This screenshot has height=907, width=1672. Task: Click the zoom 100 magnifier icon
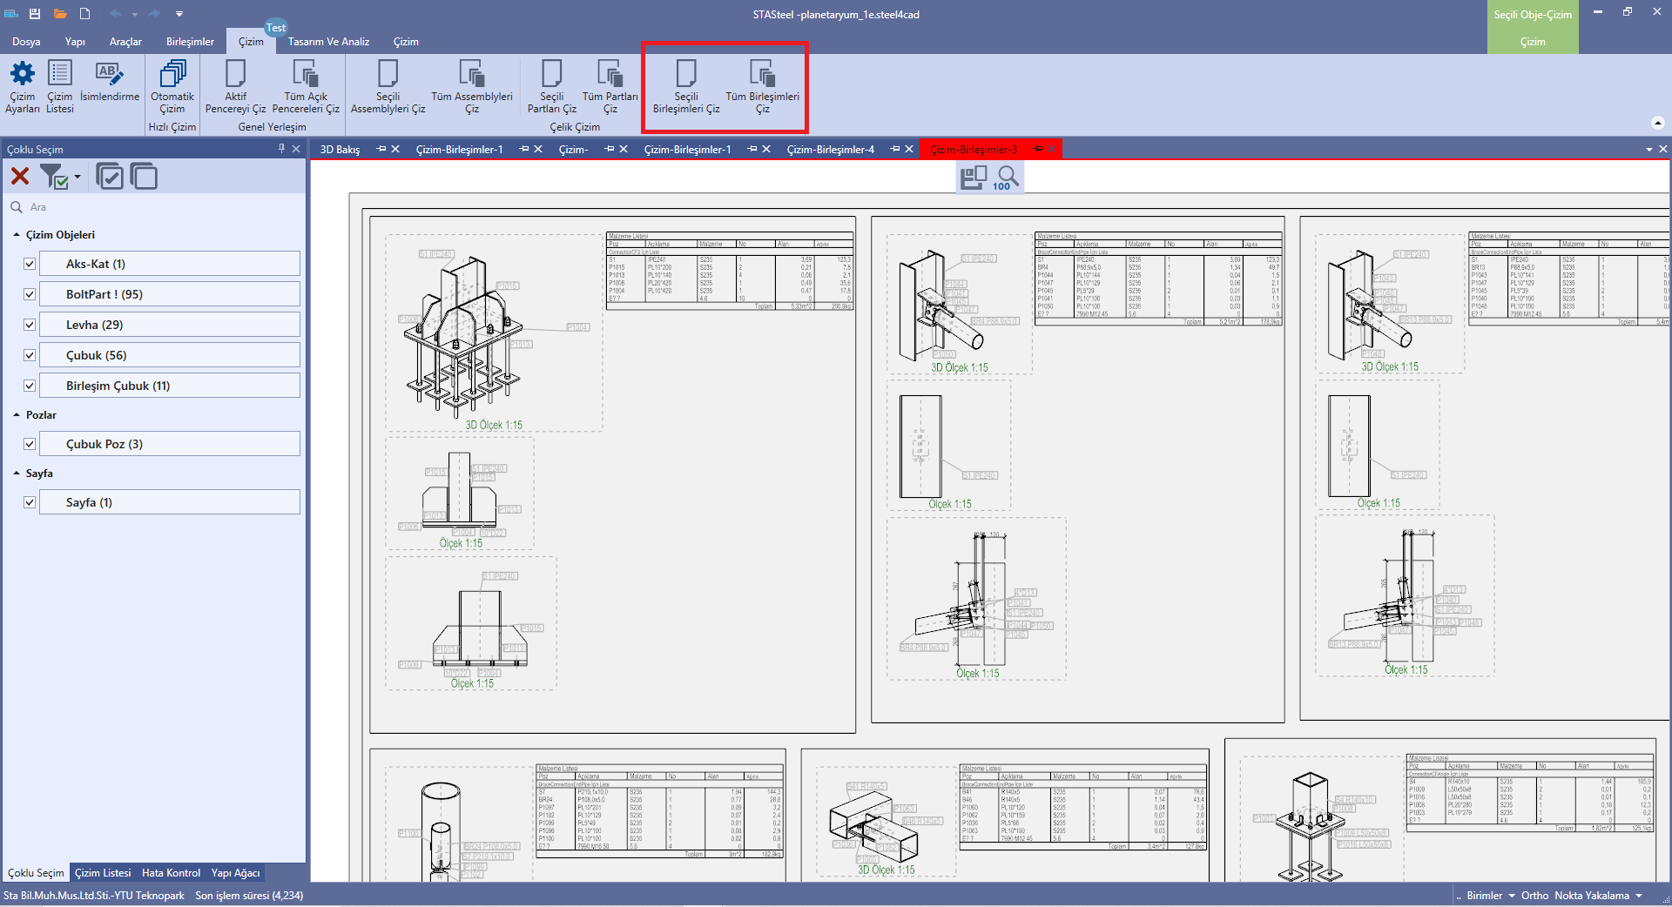[1008, 178]
